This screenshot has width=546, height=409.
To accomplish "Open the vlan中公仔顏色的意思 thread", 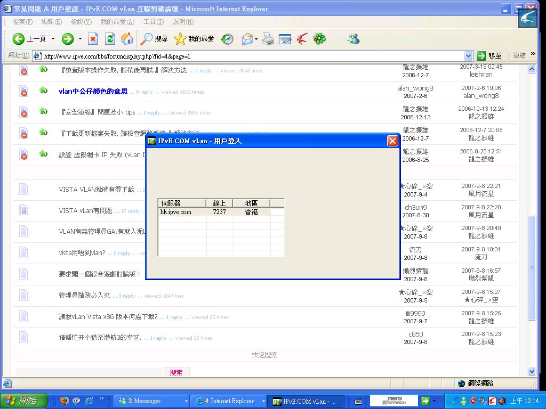I will tap(93, 91).
